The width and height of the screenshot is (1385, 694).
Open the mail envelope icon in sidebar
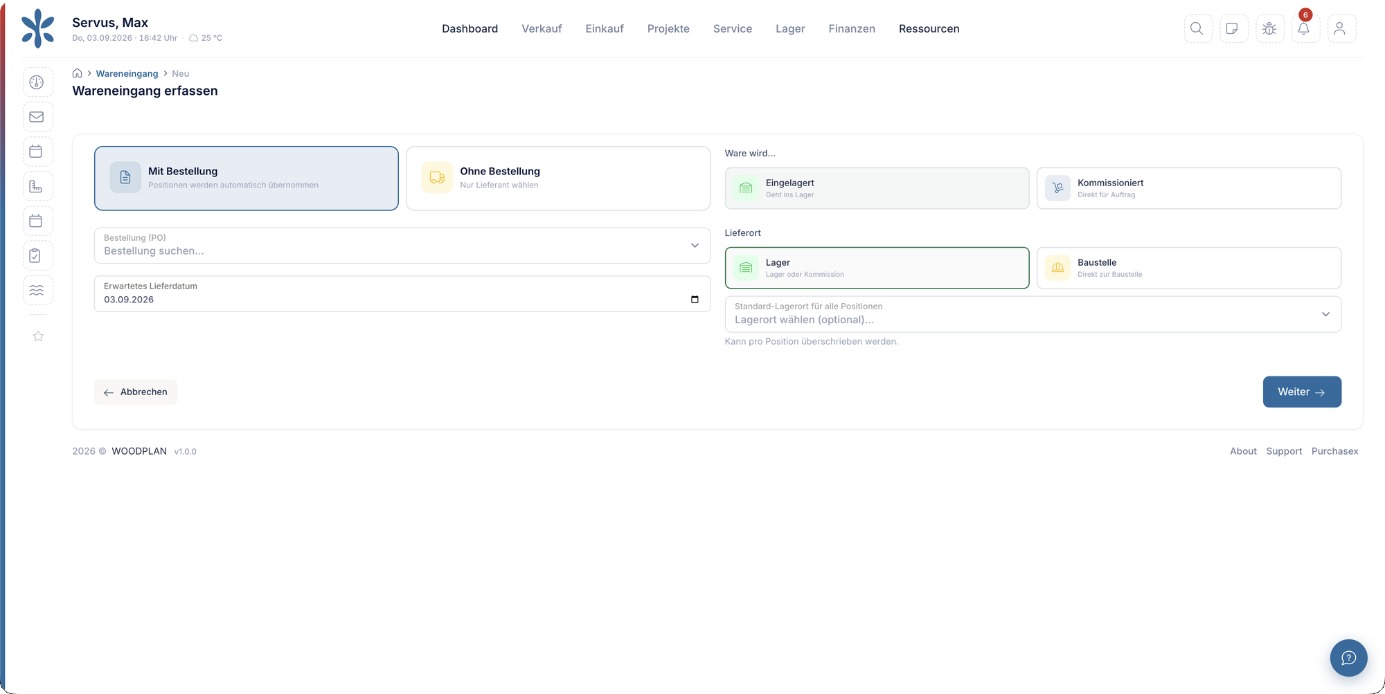click(37, 117)
